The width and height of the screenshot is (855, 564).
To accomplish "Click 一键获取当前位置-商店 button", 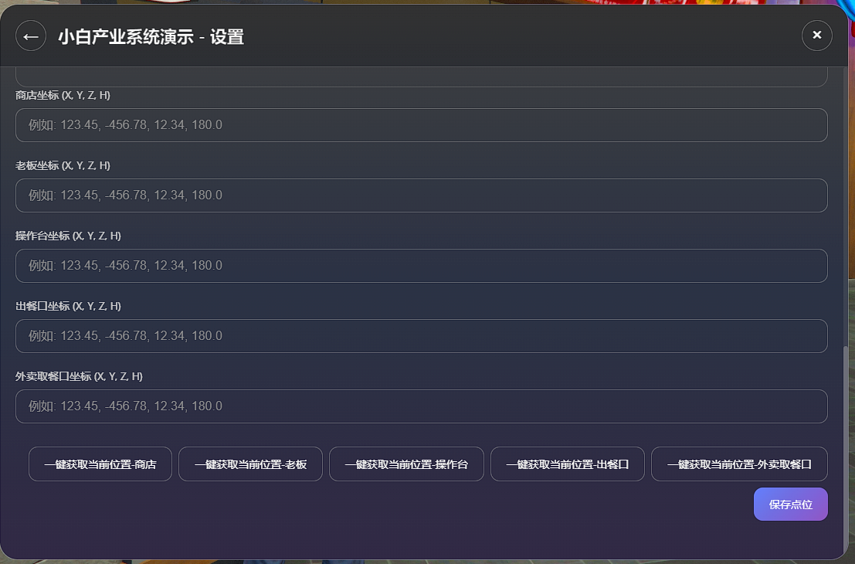I will coord(100,464).
